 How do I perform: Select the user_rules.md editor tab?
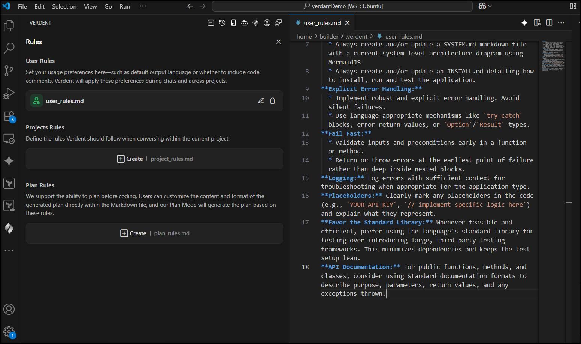[x=322, y=23]
